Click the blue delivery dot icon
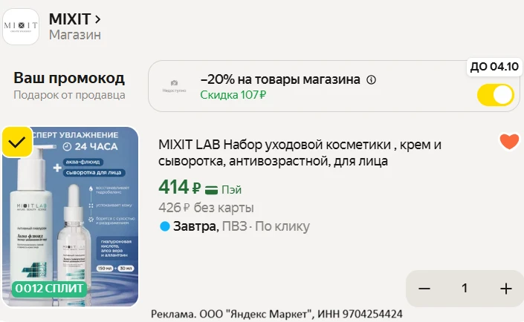Viewport: 524px width, 322px height. (165, 226)
